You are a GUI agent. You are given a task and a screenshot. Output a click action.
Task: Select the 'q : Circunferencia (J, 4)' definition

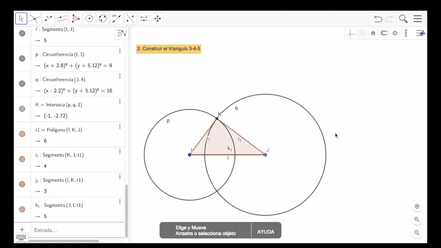[x=60, y=80]
